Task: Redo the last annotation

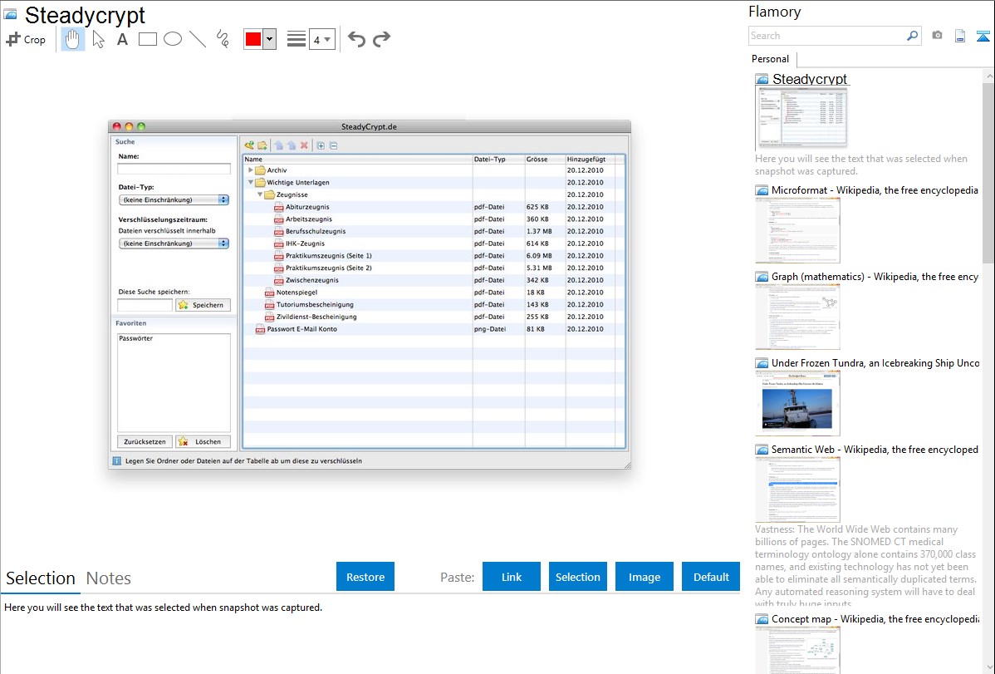Action: 381,39
